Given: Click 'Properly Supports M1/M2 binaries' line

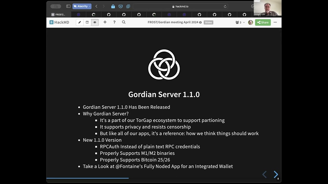Looking at the screenshot, I should pos(137,153).
